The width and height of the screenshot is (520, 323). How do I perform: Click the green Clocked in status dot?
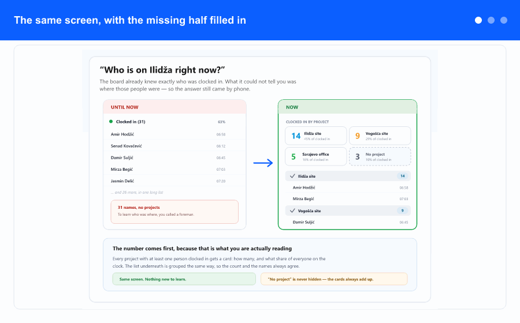(x=111, y=122)
